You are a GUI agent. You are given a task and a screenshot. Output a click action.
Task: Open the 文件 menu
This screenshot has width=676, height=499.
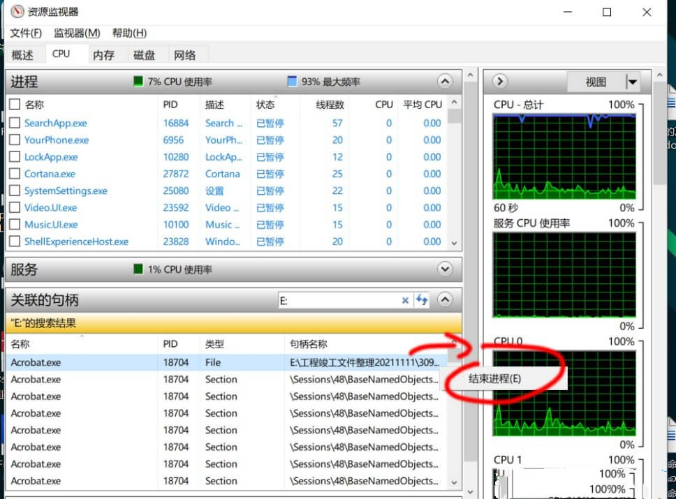pyautogui.click(x=23, y=33)
